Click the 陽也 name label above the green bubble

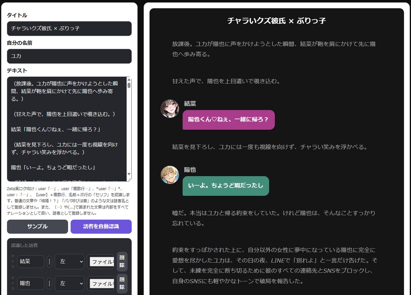click(190, 170)
